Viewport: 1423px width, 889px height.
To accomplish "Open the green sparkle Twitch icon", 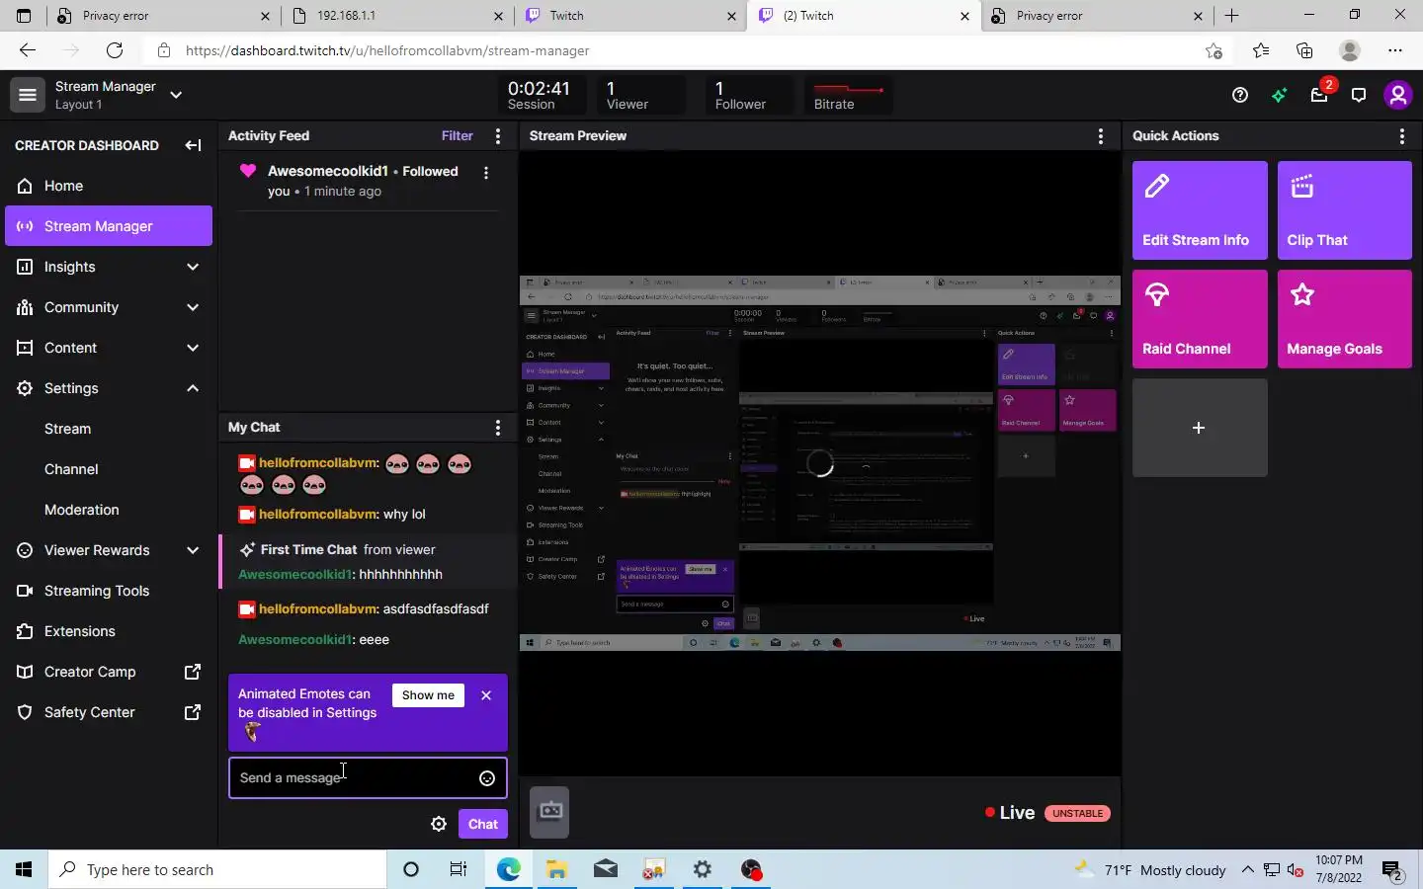I will click(x=1280, y=95).
